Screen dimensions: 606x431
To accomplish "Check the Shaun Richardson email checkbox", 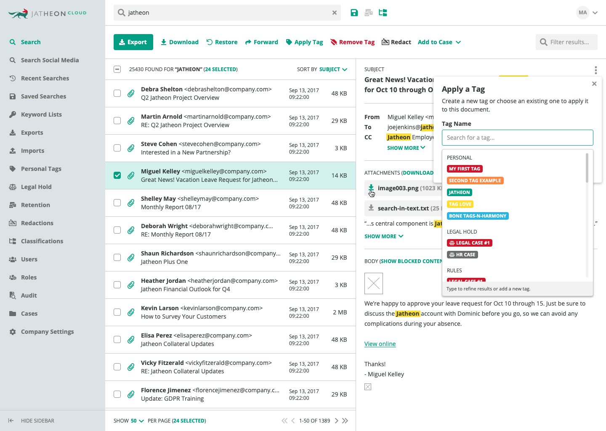I will [117, 258].
